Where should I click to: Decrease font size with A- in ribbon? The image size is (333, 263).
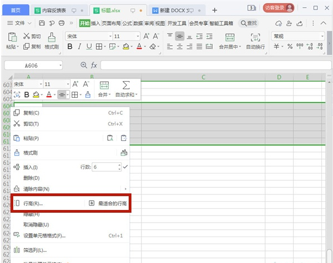click(x=156, y=36)
